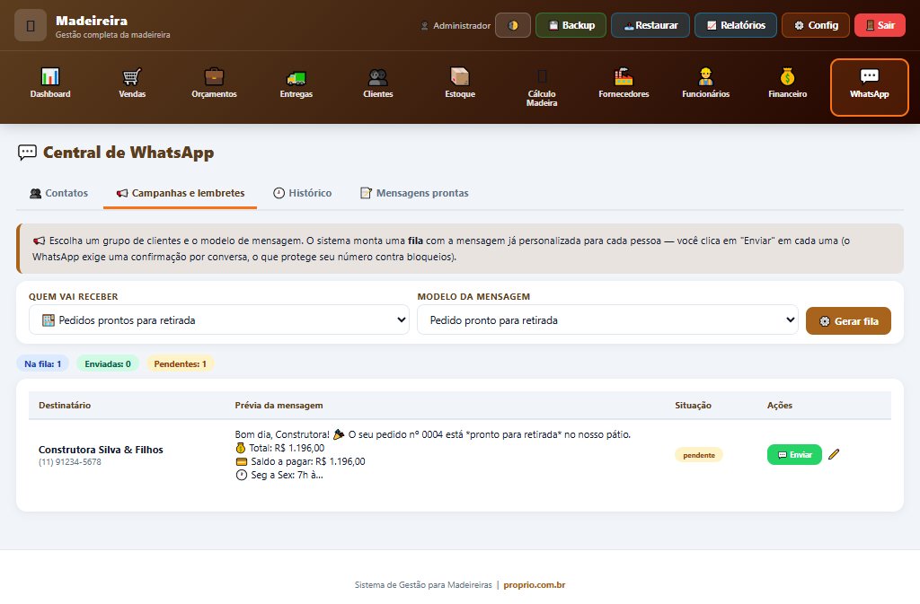The height and width of the screenshot is (604, 920).
Task: Click the Administrador user label
Action: [456, 26]
